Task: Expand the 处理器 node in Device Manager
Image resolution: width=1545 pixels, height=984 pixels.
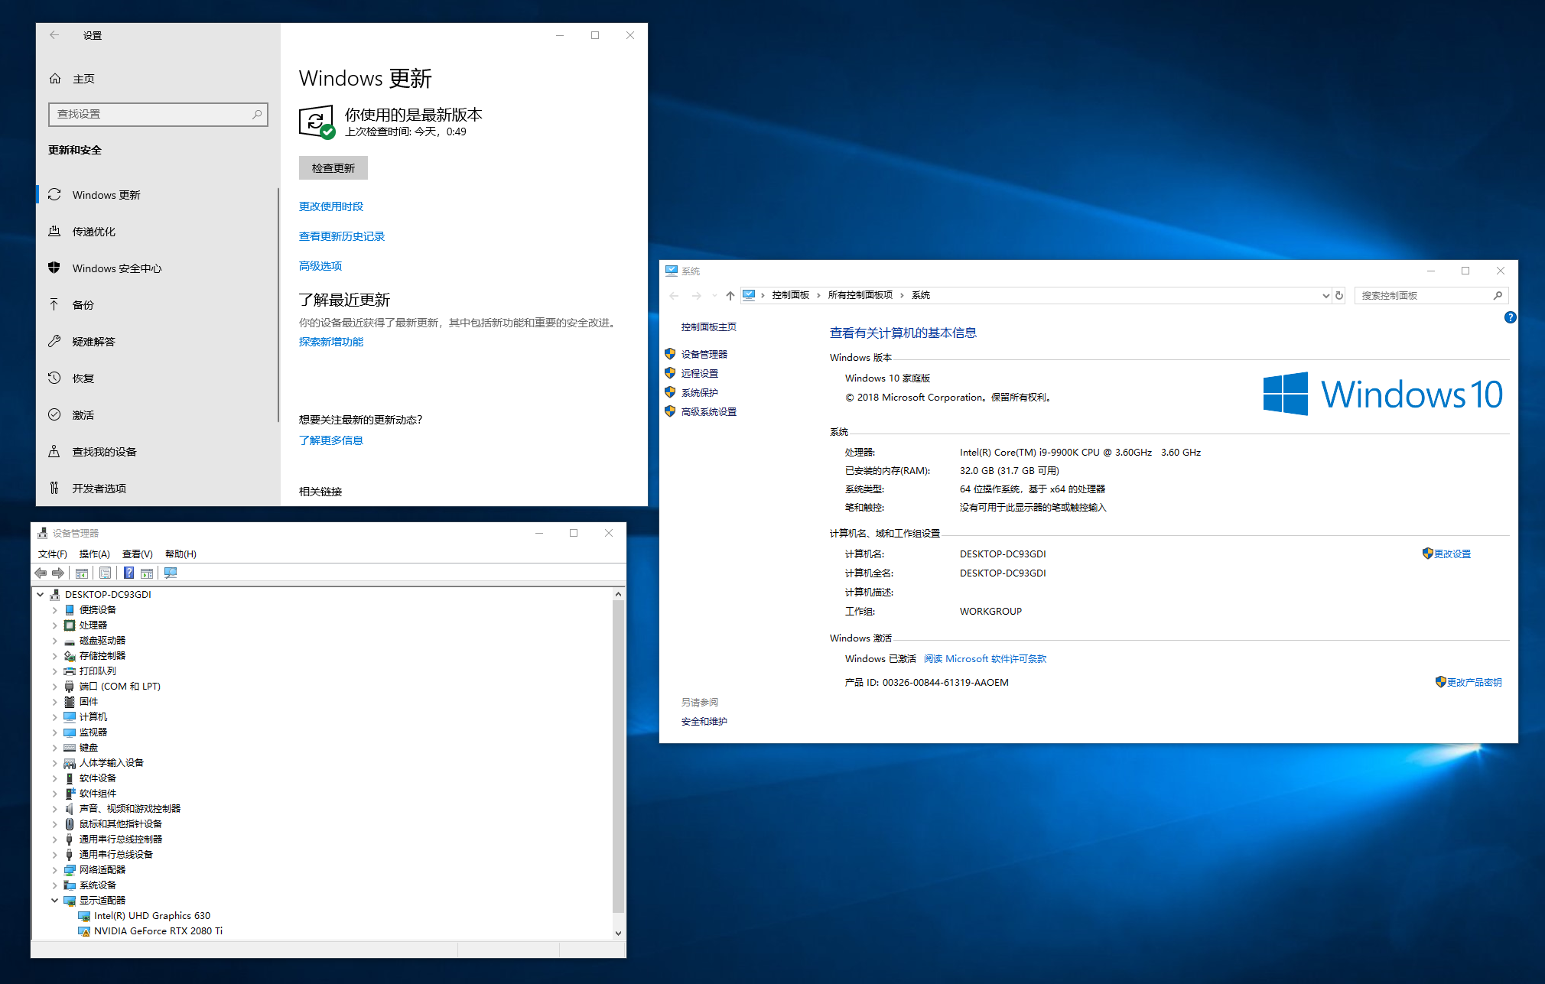Action: pos(55,625)
